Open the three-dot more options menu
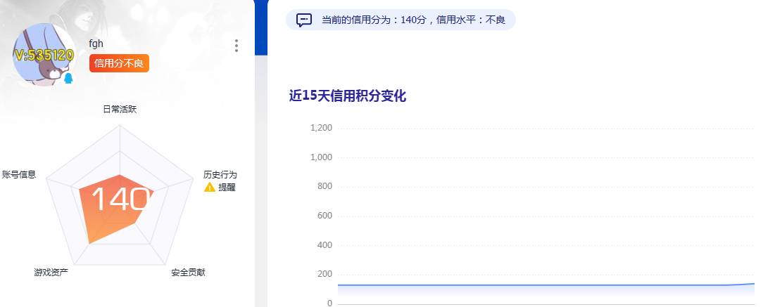Screen dimensions: 775x307 tap(237, 46)
